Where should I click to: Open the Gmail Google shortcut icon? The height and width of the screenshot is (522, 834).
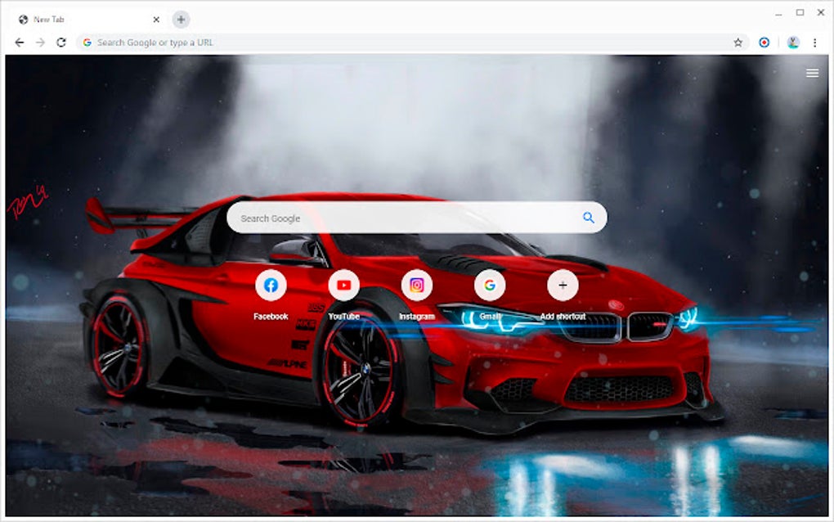[489, 286]
